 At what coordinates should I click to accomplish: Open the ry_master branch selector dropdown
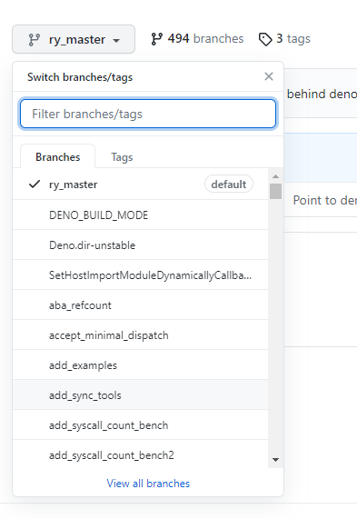(x=74, y=39)
